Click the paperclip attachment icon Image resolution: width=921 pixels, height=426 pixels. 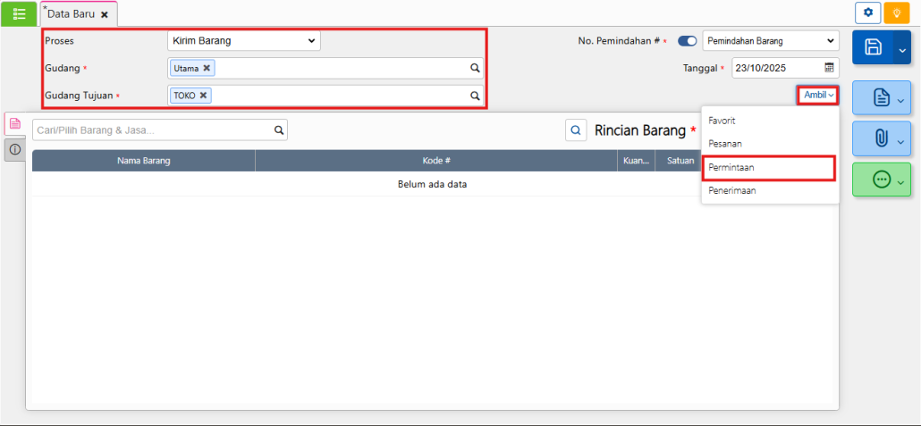point(881,138)
